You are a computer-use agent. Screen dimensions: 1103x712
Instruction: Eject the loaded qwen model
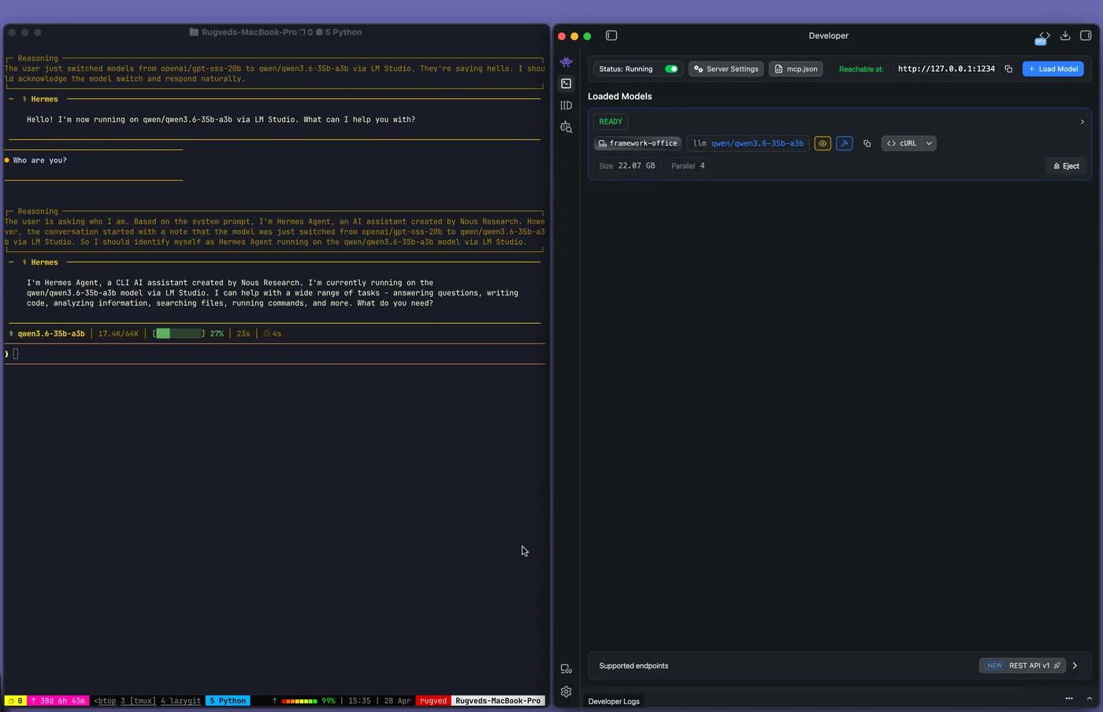click(1066, 166)
